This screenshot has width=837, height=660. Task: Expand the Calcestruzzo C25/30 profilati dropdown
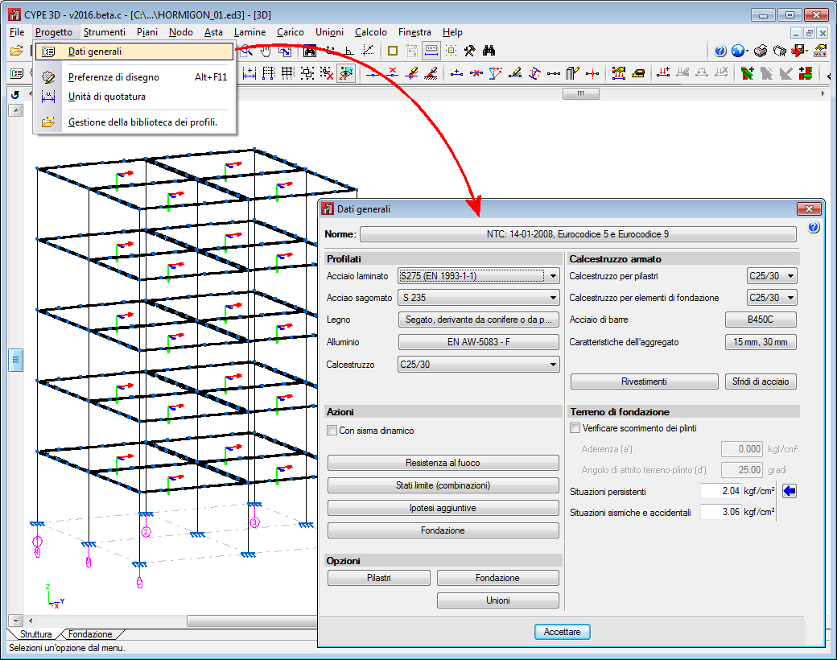click(479, 364)
